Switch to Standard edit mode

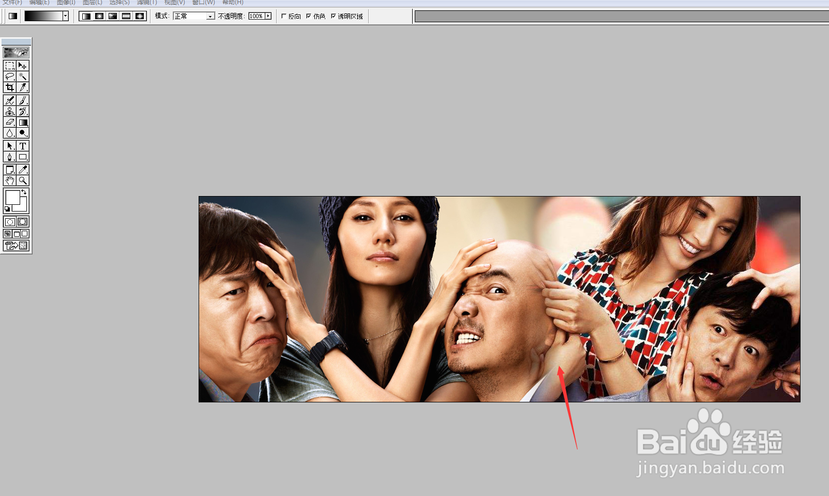(10, 222)
